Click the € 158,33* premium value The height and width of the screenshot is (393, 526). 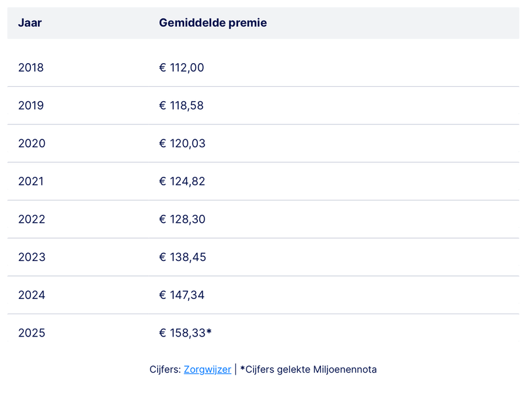[185, 333]
